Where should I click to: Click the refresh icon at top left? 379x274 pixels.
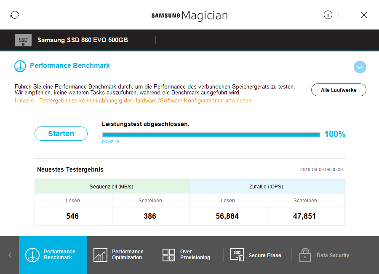click(x=15, y=15)
